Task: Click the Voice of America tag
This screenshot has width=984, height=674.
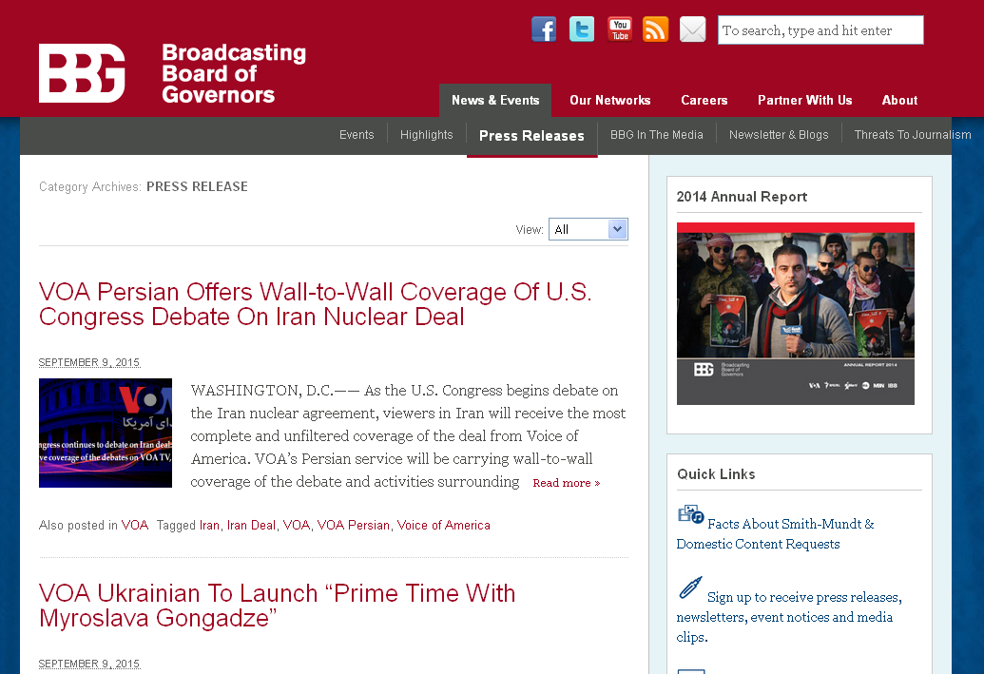Action: 444,526
